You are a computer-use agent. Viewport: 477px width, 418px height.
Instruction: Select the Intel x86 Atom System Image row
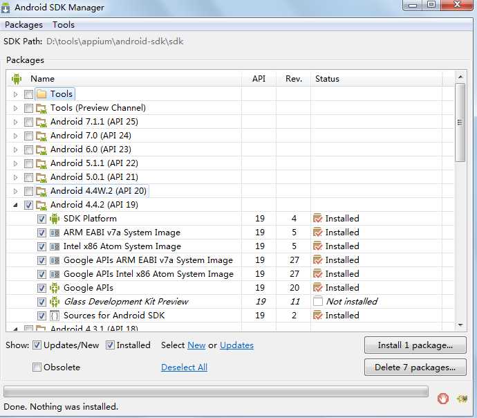tap(230, 246)
